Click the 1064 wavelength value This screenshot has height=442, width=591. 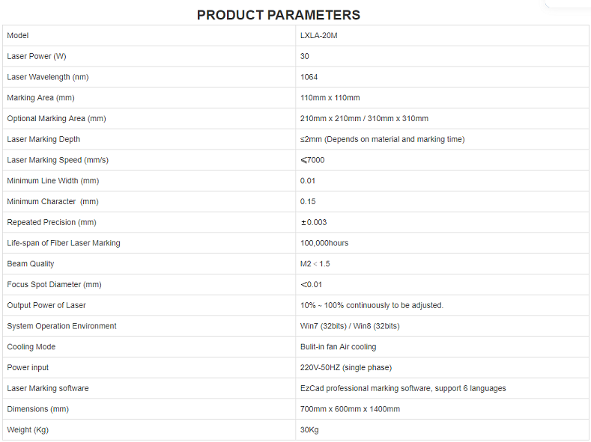309,77
